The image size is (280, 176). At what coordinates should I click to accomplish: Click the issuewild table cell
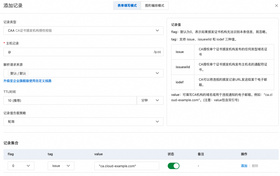183,67
